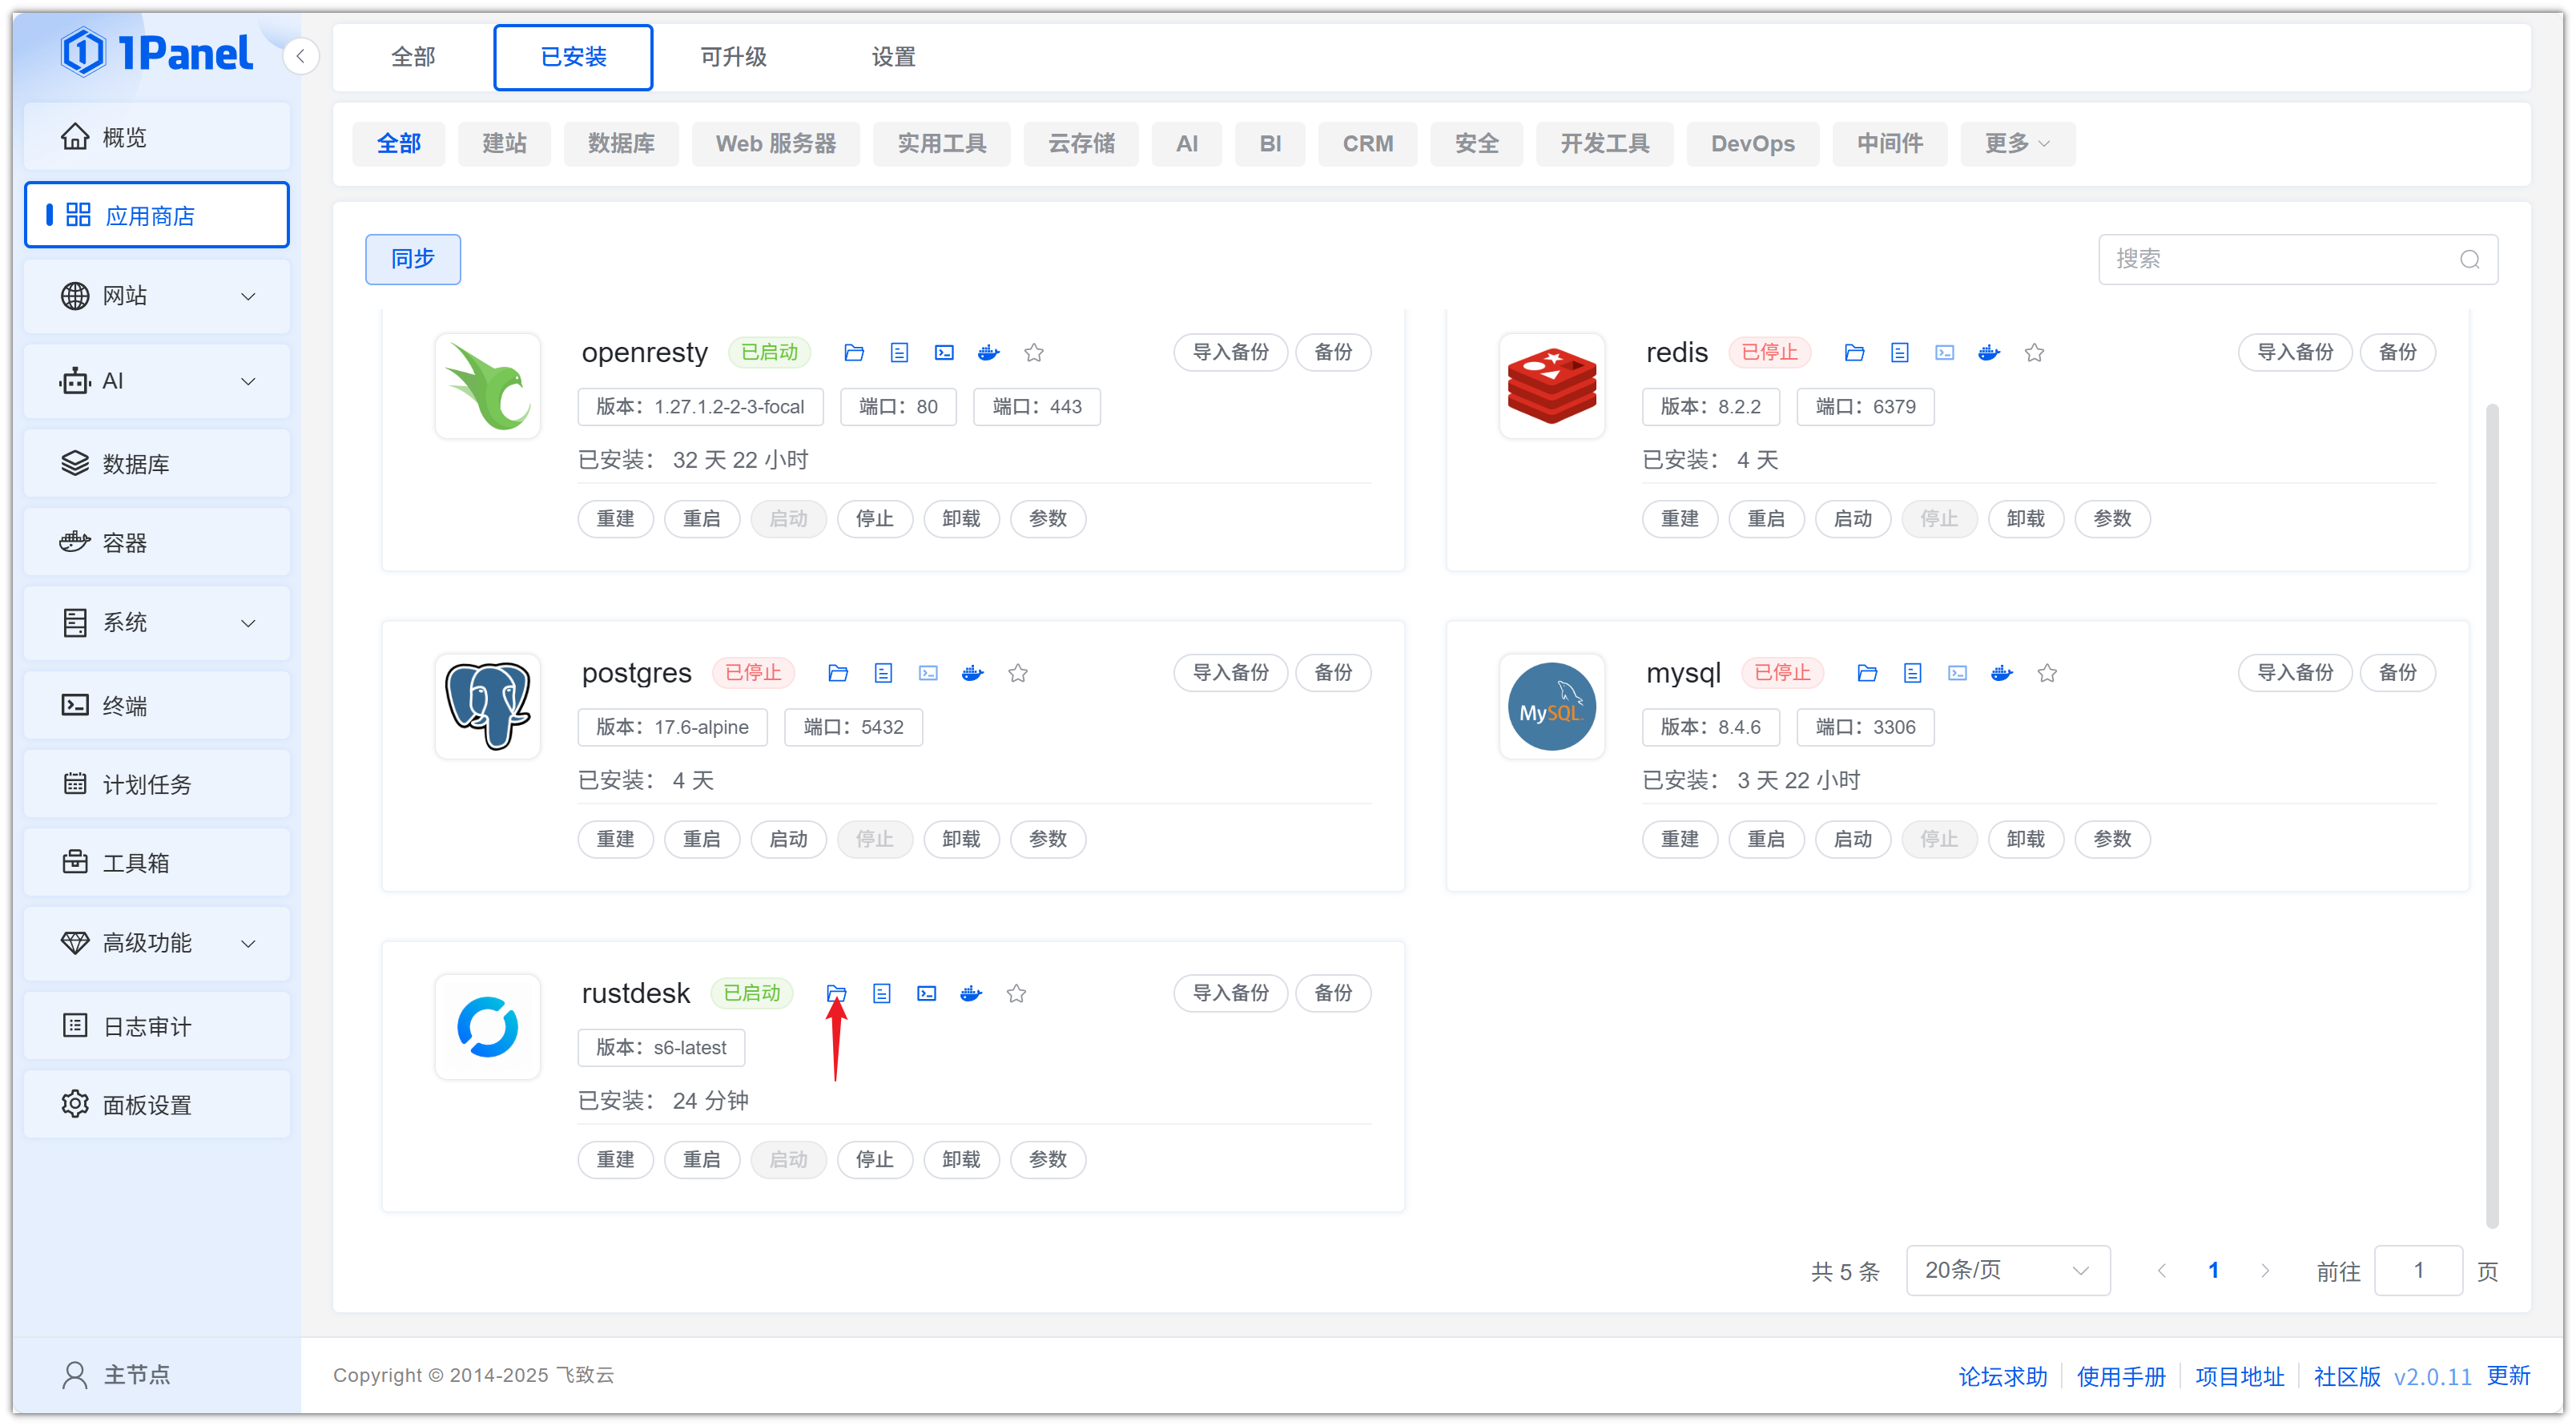
Task: Stop the rustdesk app via 停止
Action: point(874,1159)
